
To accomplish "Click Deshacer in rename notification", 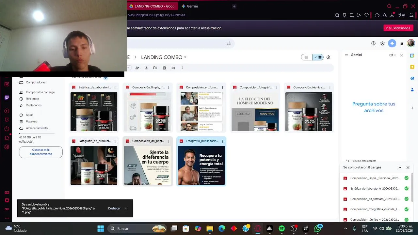I will [114, 208].
